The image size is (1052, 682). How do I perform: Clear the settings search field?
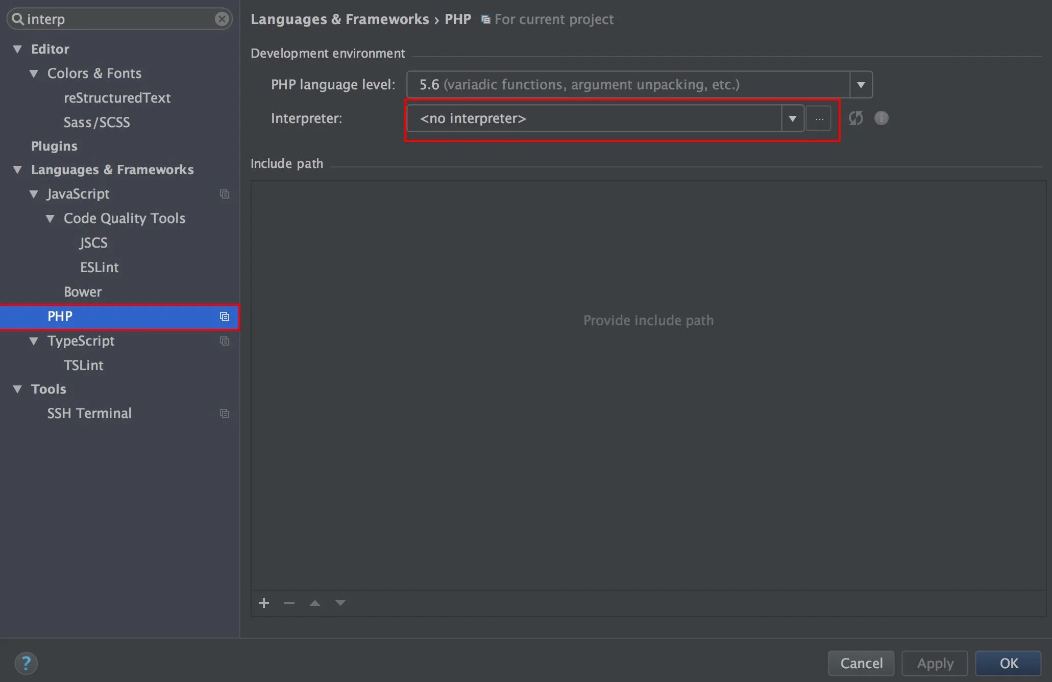pyautogui.click(x=222, y=19)
